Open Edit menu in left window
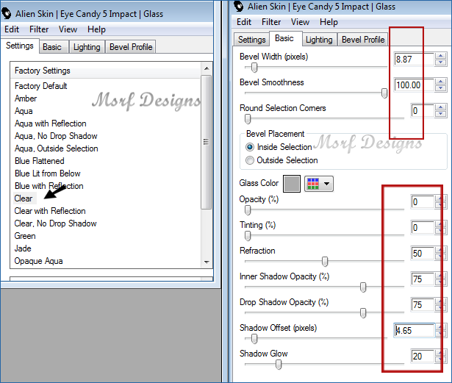The width and height of the screenshot is (452, 383). click(12, 29)
